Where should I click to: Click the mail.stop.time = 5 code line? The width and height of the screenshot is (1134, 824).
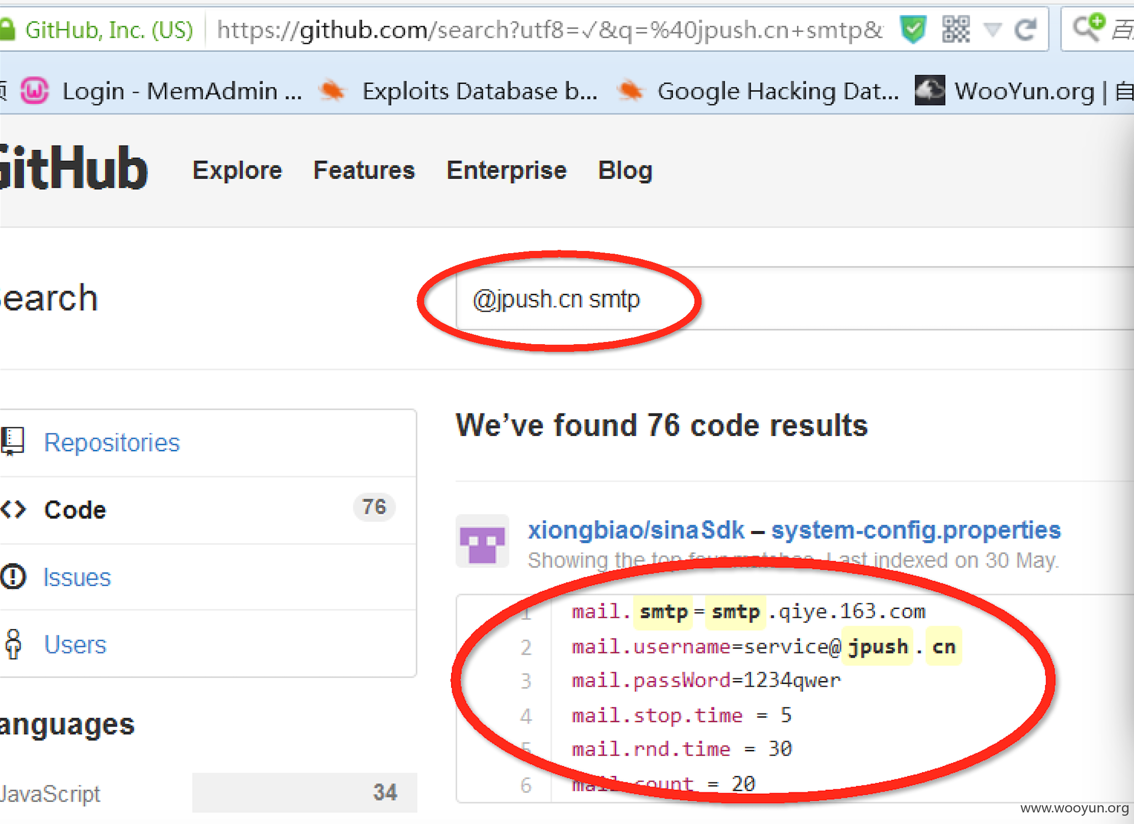pos(682,715)
